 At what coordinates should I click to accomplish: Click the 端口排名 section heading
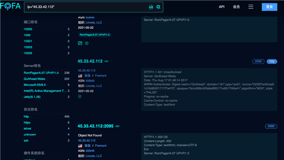tap(31, 22)
